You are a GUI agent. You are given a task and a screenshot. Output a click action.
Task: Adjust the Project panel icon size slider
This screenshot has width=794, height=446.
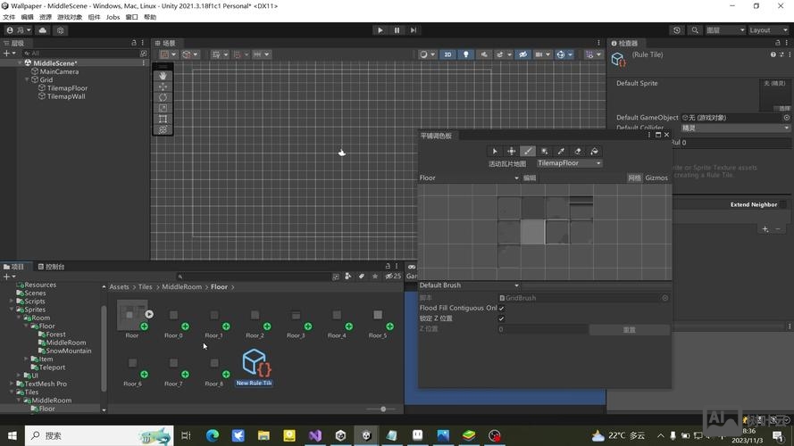coord(383,409)
